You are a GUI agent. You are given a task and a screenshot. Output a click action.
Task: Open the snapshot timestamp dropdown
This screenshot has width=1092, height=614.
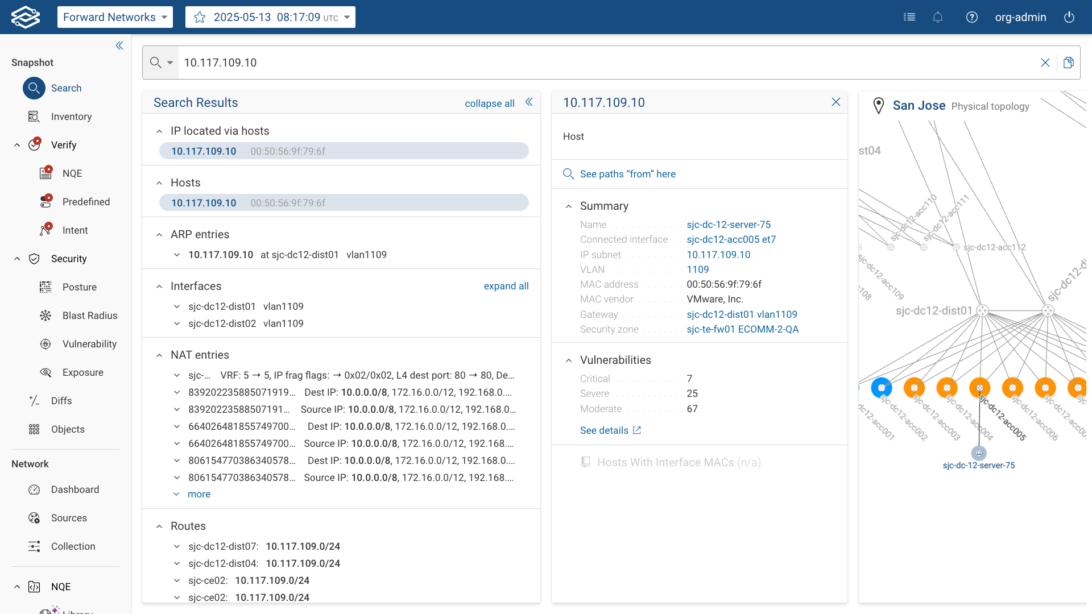pos(347,17)
